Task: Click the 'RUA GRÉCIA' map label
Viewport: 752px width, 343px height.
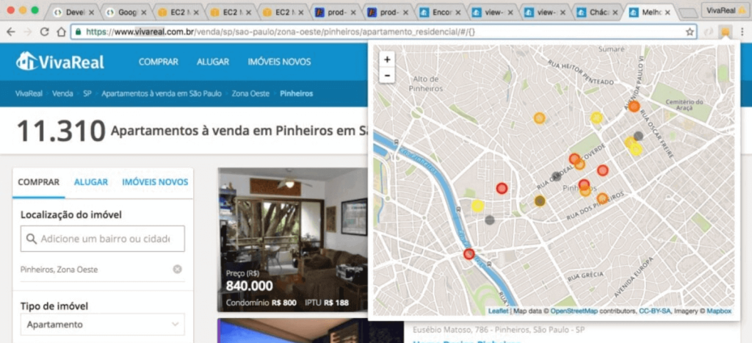Action: coord(585,276)
